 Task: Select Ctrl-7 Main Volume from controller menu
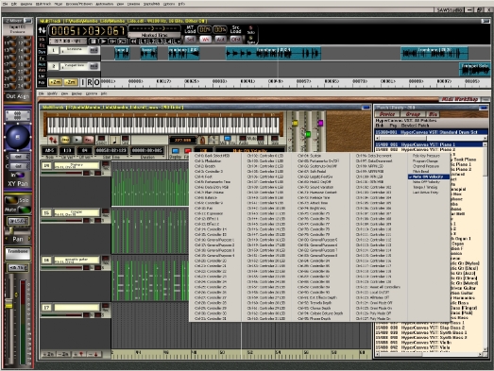coord(209,193)
